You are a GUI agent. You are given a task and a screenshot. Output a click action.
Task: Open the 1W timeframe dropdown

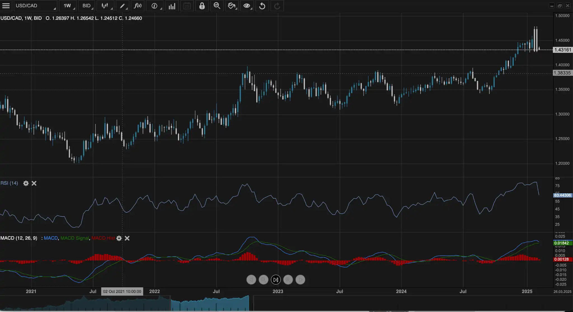click(67, 6)
